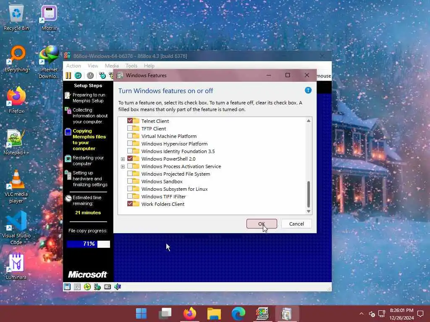Open the View menu in 86Box

point(93,66)
